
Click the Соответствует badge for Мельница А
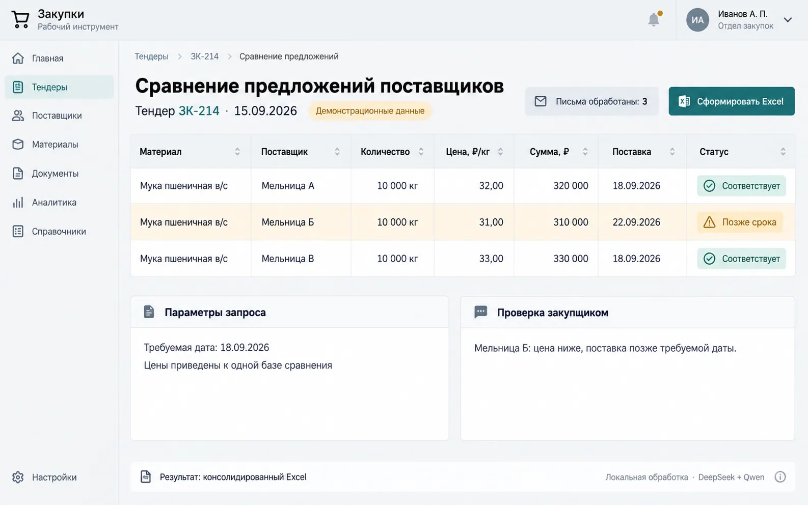click(x=741, y=186)
